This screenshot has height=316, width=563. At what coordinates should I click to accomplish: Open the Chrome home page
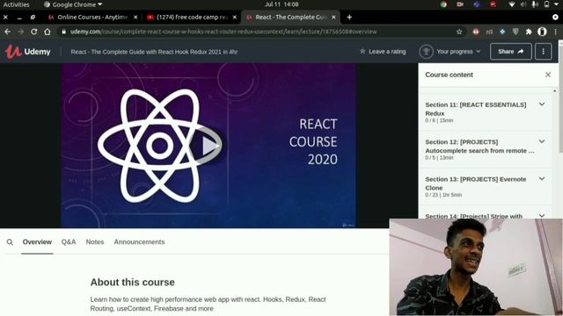tap(47, 32)
